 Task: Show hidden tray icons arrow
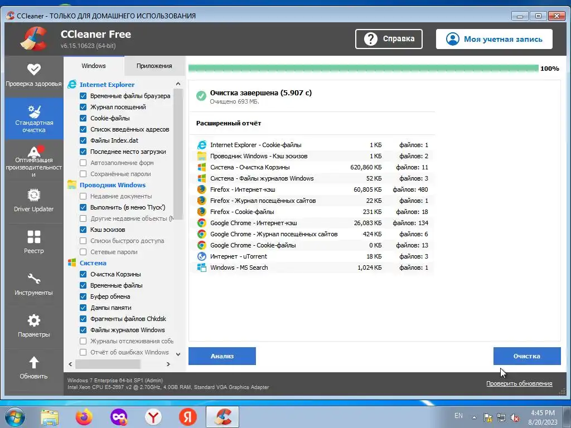click(x=474, y=418)
